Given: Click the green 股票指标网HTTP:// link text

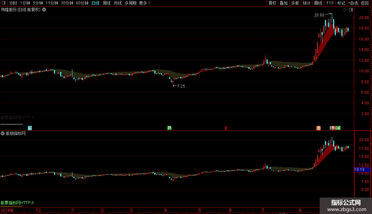Looking at the screenshot, I should point(17,203).
